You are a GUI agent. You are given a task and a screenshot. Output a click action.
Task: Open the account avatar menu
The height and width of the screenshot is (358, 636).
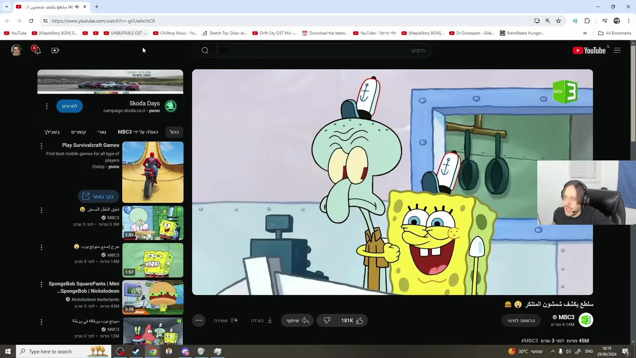click(16, 50)
